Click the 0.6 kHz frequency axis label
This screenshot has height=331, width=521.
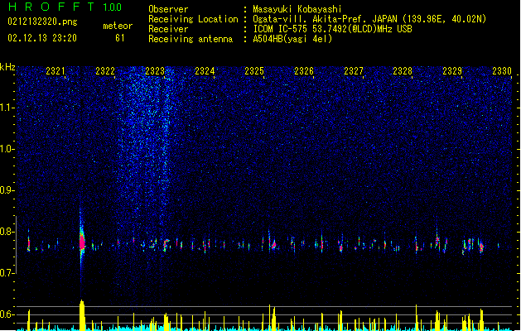pos(7,314)
